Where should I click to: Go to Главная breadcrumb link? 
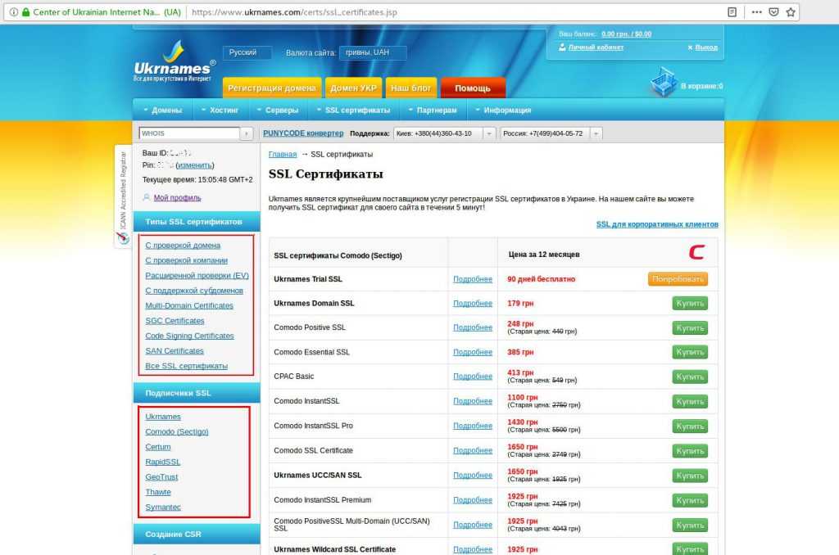pyautogui.click(x=283, y=154)
